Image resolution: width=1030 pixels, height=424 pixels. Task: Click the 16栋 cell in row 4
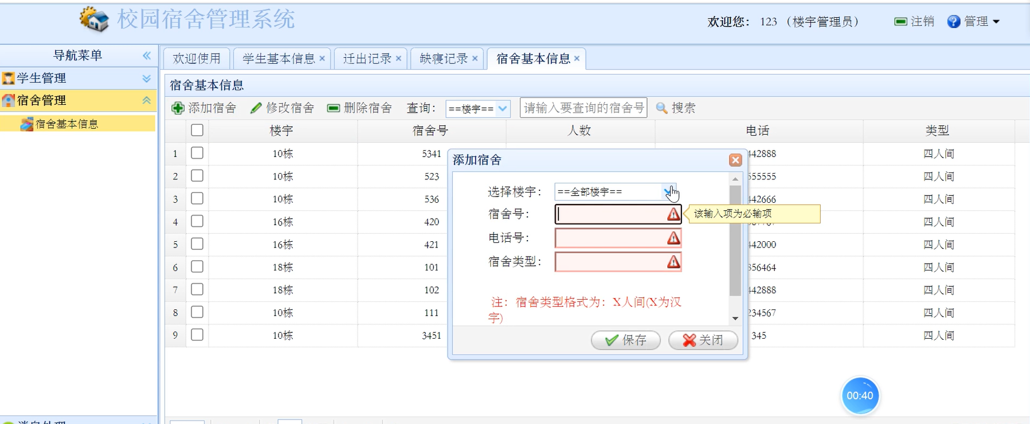(x=283, y=222)
